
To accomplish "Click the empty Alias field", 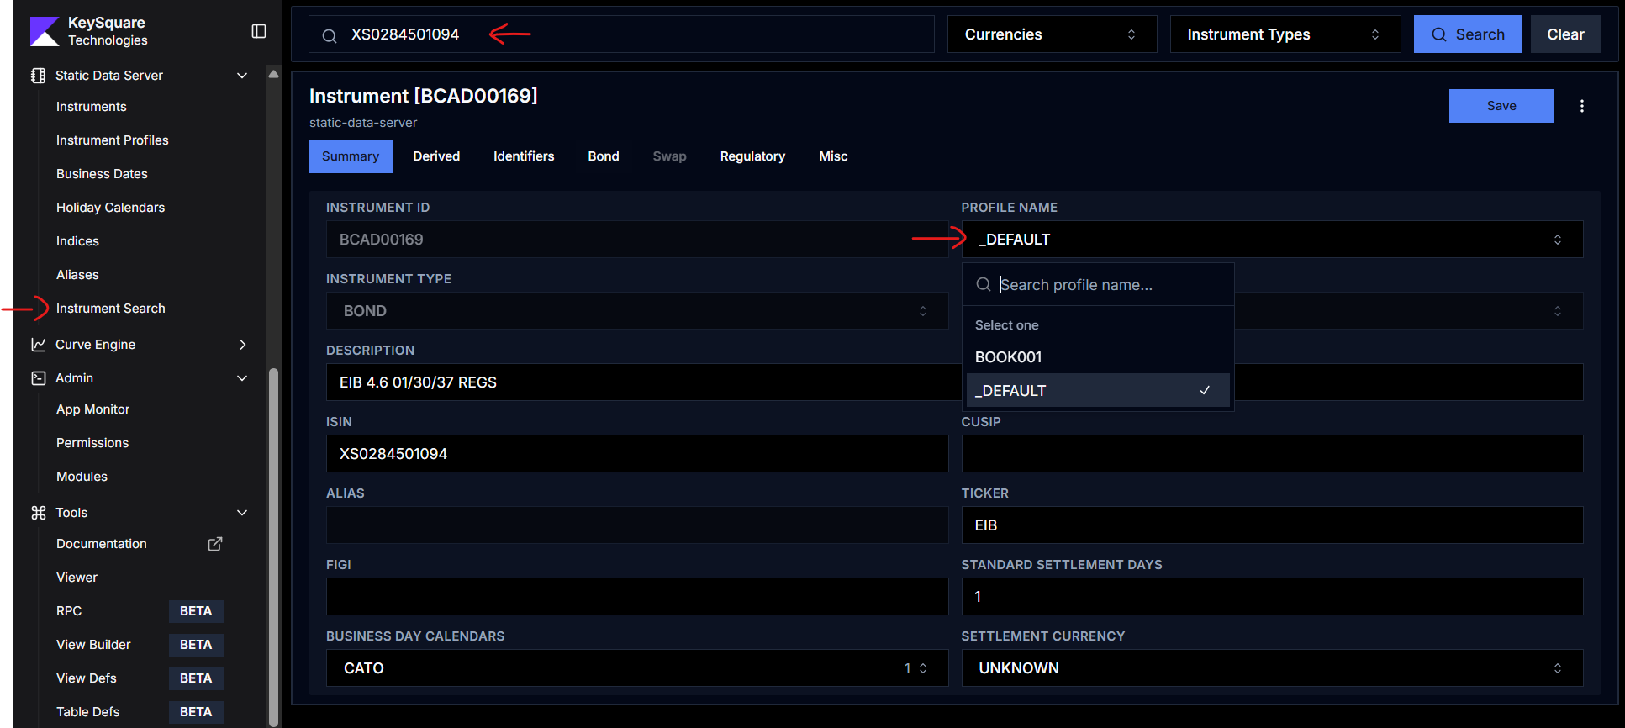I will (x=637, y=525).
